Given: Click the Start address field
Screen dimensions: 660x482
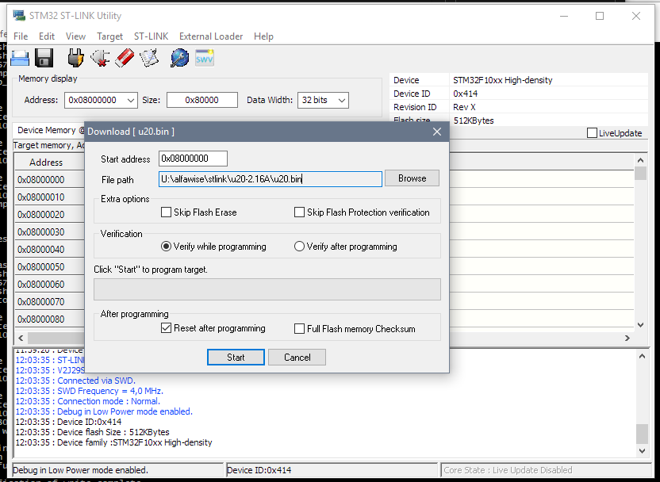Looking at the screenshot, I should tap(194, 159).
